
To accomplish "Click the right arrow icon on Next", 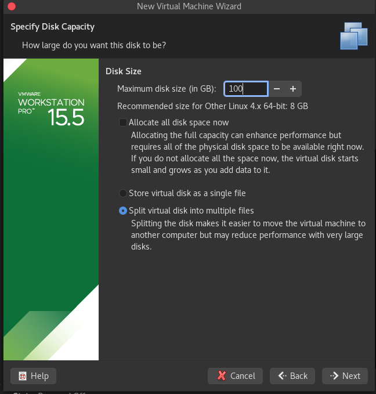I will click(x=334, y=375).
